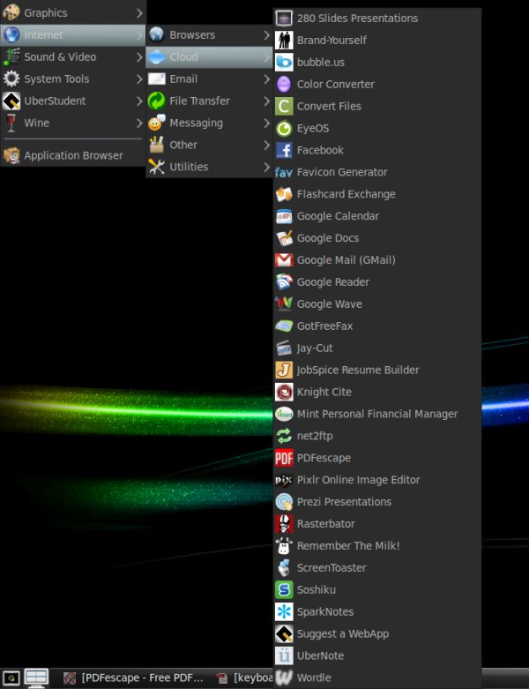Screen dimensions: 529x689
Task: Click the Remember The Milk cow icon
Action: point(284,546)
